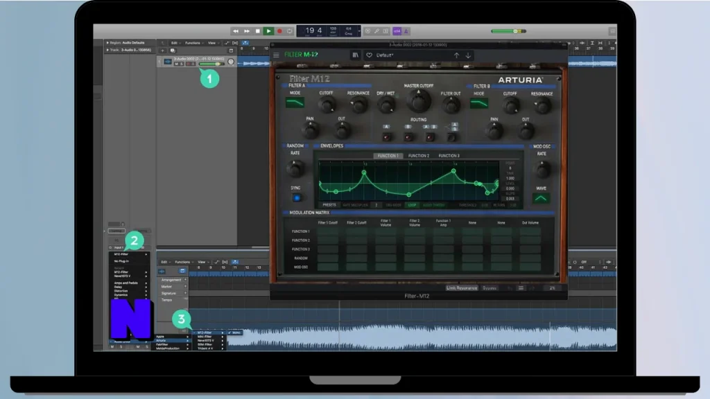Click the Filter A Resonance knob
Image resolution: width=710 pixels, height=399 pixels.
(358, 105)
